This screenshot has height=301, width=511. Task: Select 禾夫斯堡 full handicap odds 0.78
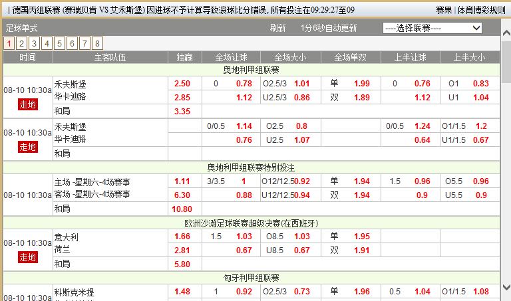(x=244, y=84)
